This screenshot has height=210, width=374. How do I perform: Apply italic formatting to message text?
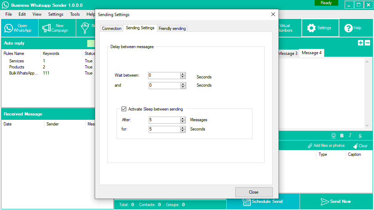[350, 135]
